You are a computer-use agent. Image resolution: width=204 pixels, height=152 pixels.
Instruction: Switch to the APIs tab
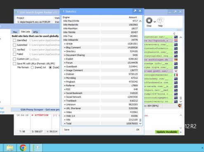35,32
